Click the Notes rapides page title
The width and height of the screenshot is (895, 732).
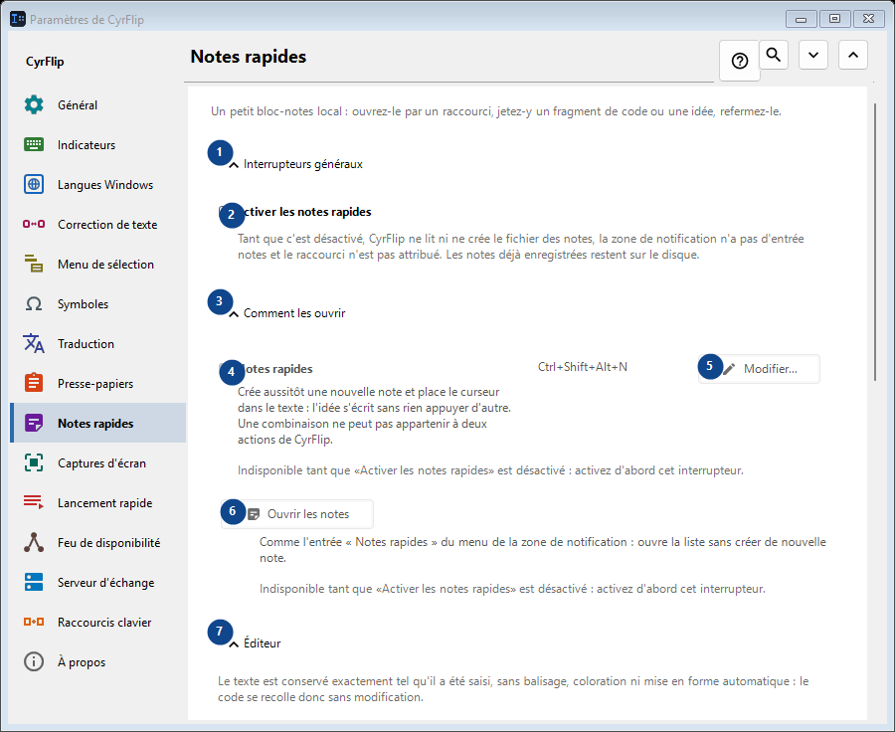click(x=249, y=57)
